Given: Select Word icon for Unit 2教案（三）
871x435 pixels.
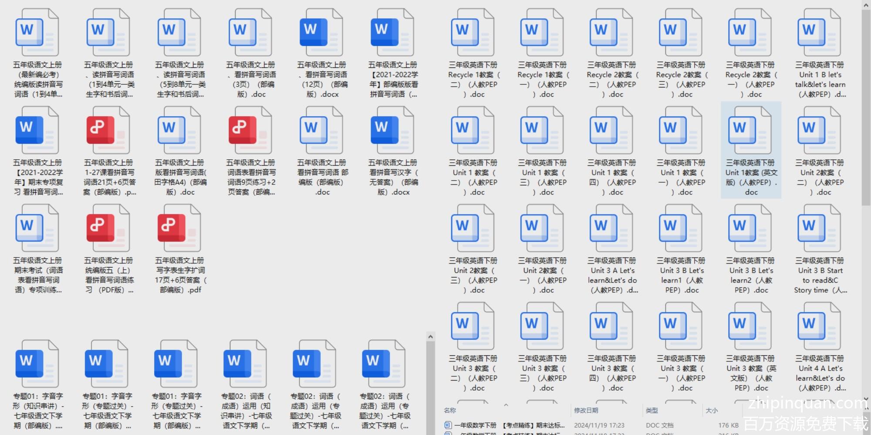Looking at the screenshot, I should point(473,229).
